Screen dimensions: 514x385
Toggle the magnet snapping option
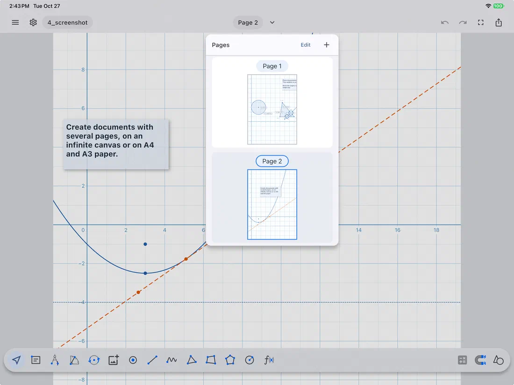pyautogui.click(x=480, y=360)
